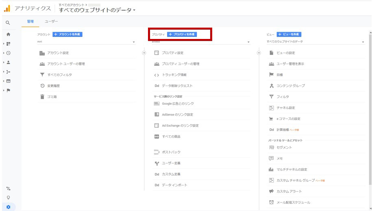Open トラッキング情報 in the property column
372x211 pixels.
click(x=174, y=75)
